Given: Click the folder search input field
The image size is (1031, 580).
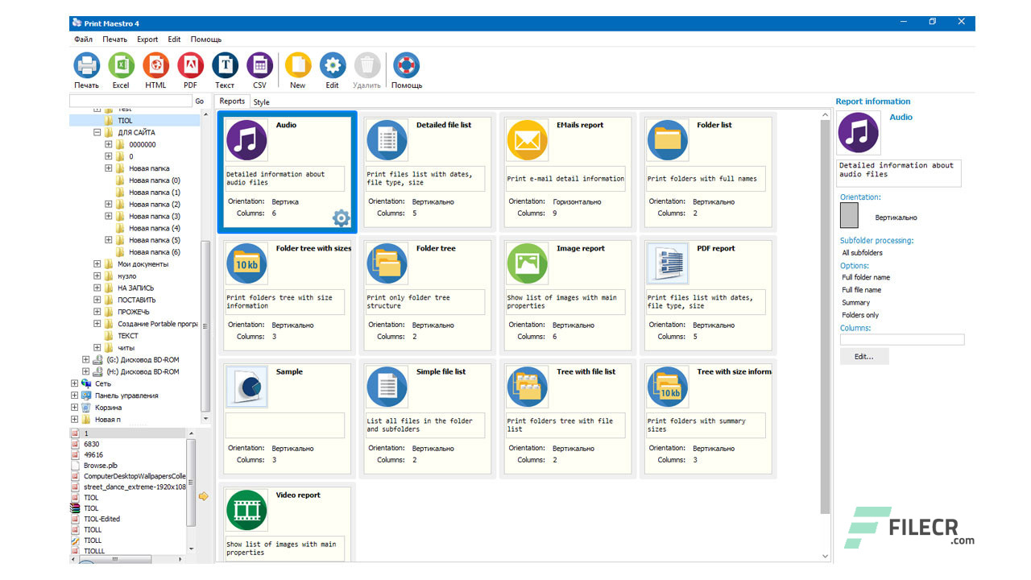Looking at the screenshot, I should [130, 101].
